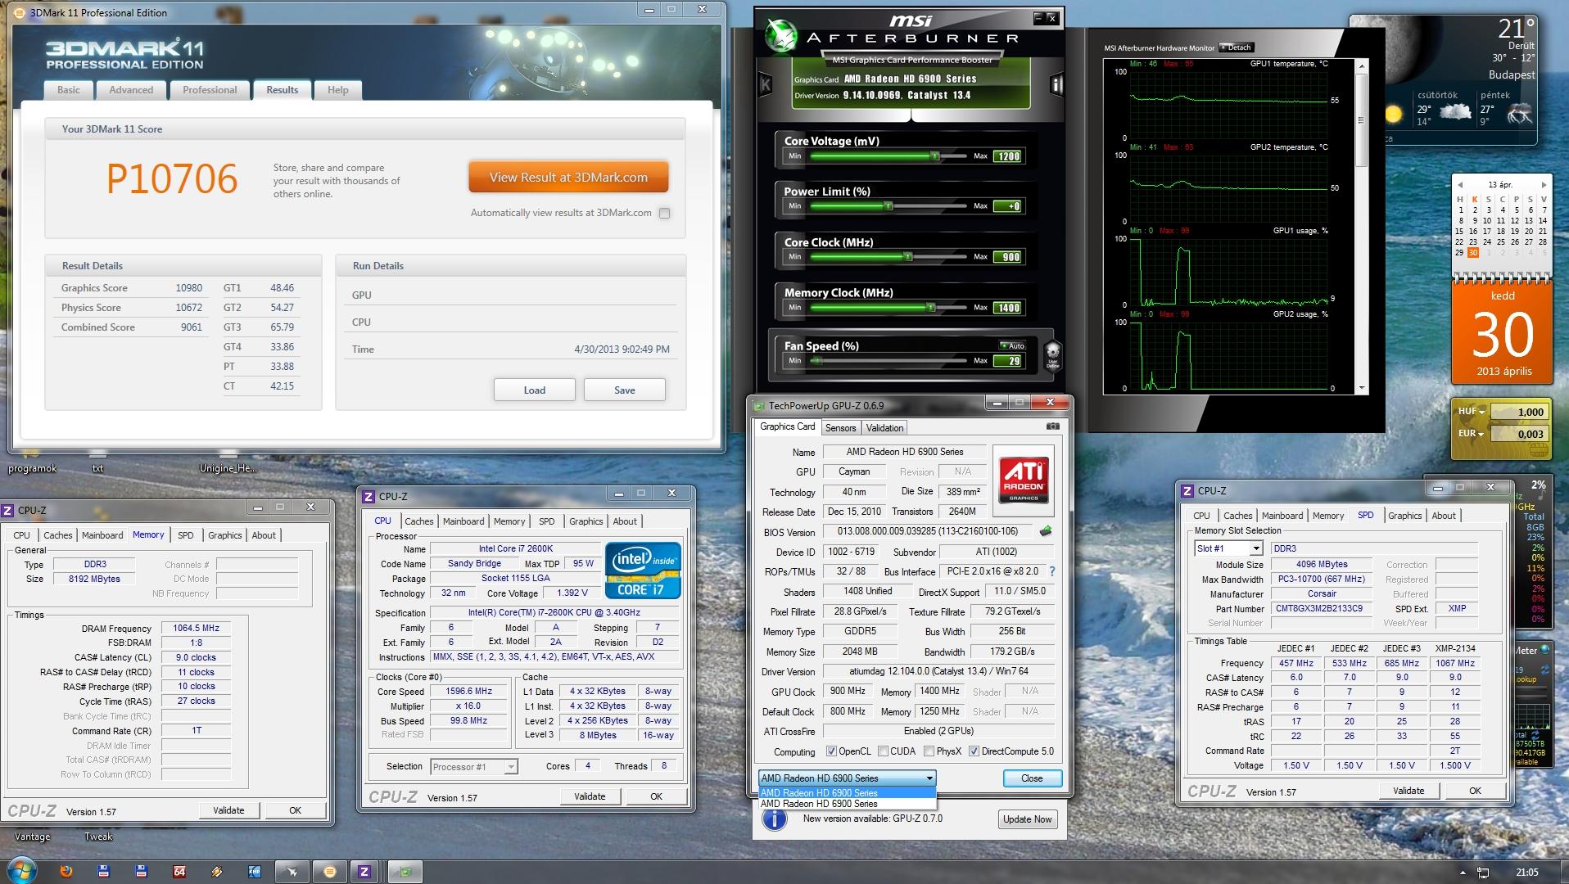Open Validation tab in GPU-Z
The width and height of the screenshot is (1569, 884).
[884, 428]
